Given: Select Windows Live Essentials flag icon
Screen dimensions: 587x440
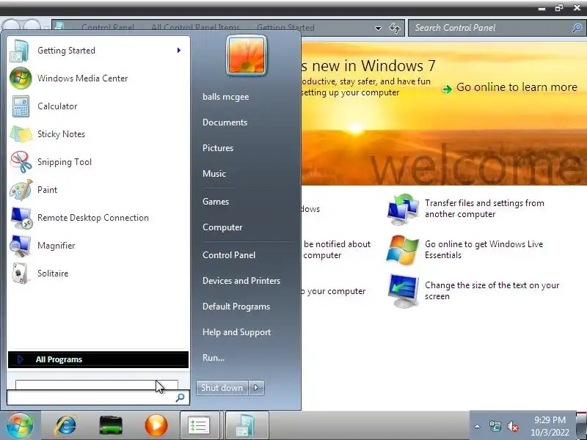Looking at the screenshot, I should point(402,250).
